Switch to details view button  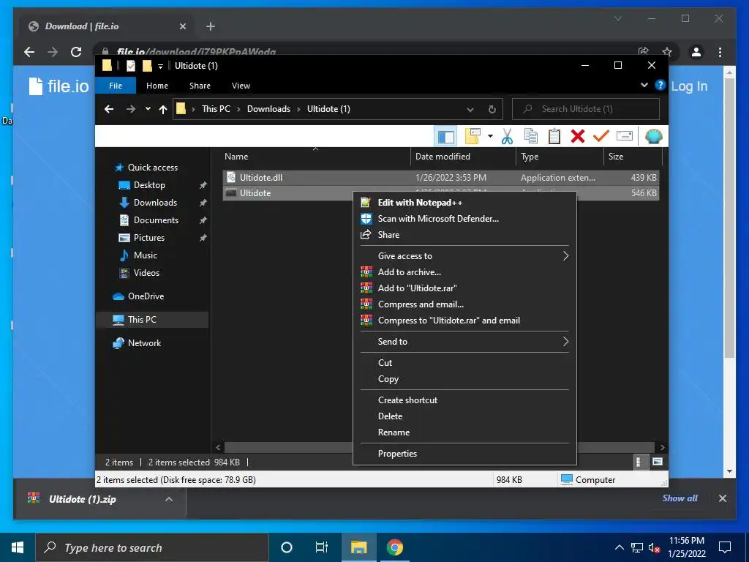click(x=639, y=462)
